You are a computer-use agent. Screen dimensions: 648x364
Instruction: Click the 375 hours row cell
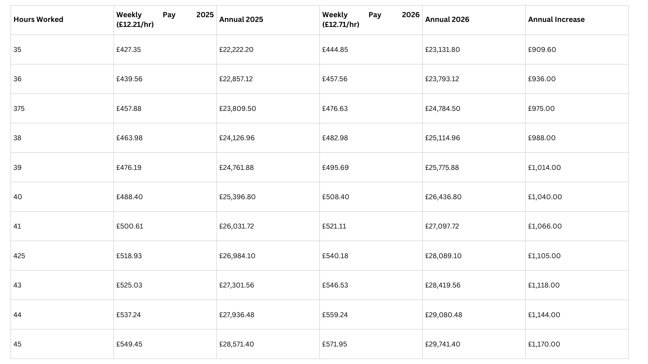[x=19, y=109]
